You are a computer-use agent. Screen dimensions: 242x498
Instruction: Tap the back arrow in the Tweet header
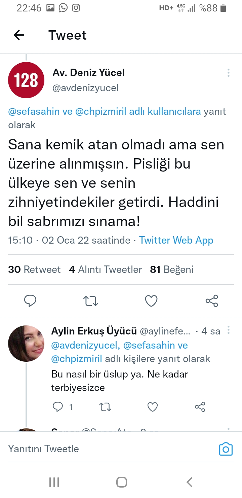19,35
